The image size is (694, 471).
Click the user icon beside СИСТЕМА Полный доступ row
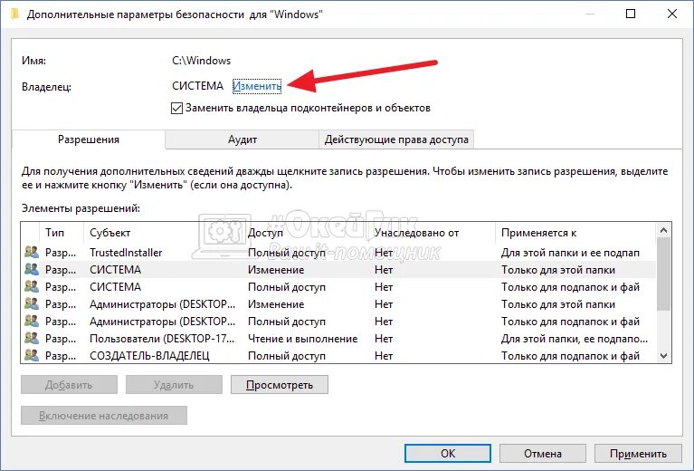32,287
